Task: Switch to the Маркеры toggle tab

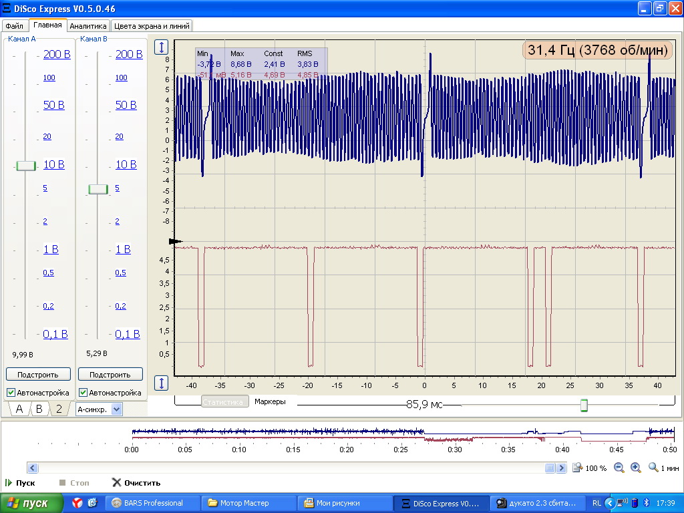Action: pyautogui.click(x=270, y=401)
